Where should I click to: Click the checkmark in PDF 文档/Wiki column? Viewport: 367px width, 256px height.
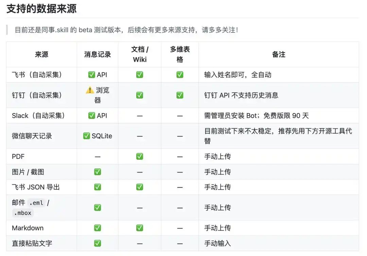[139, 156]
